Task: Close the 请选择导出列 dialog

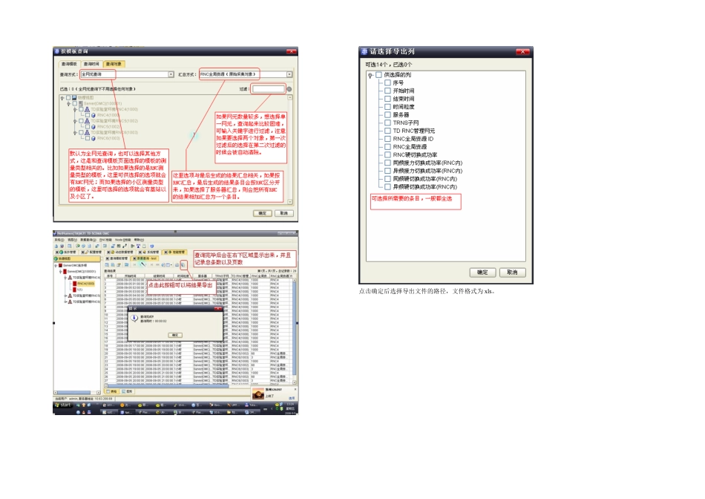Action: pyautogui.click(x=522, y=52)
